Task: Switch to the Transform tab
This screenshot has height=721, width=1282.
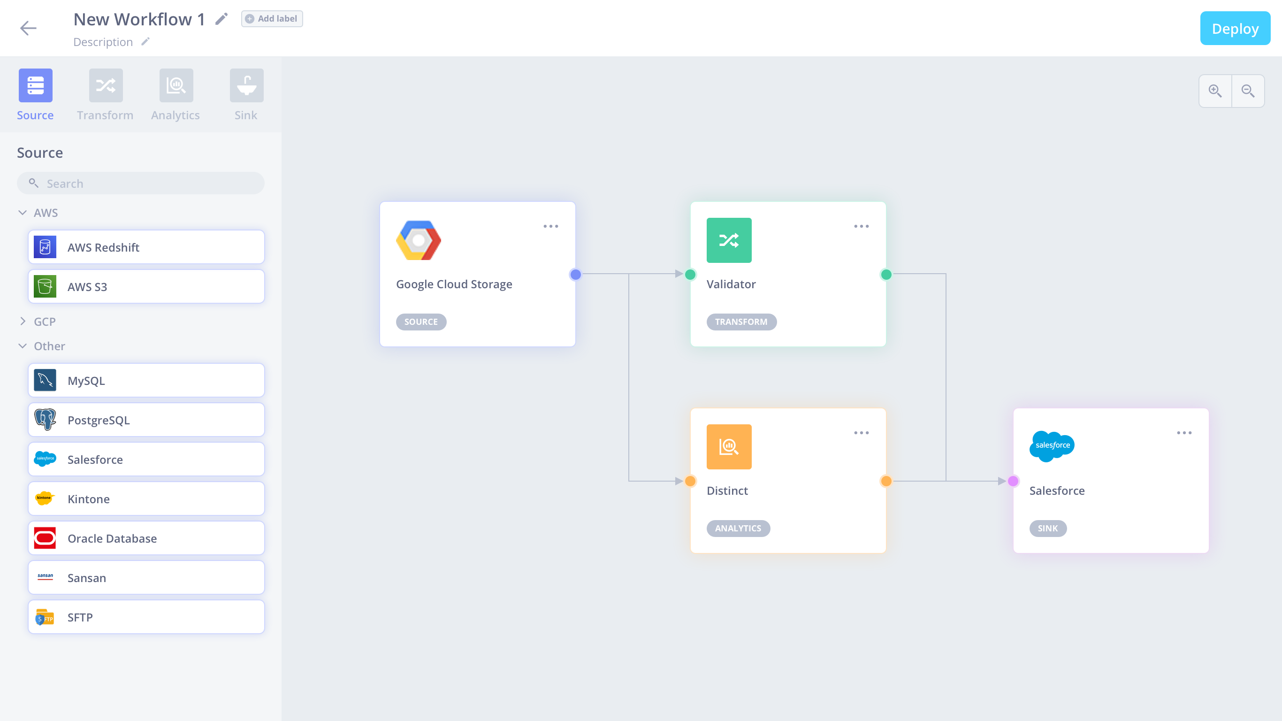Action: click(105, 95)
